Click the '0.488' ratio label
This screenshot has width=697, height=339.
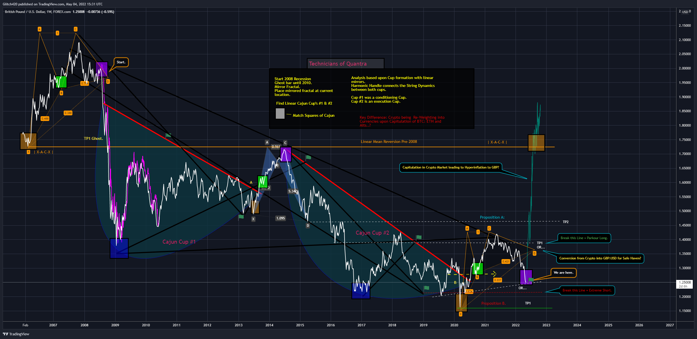click(x=45, y=118)
